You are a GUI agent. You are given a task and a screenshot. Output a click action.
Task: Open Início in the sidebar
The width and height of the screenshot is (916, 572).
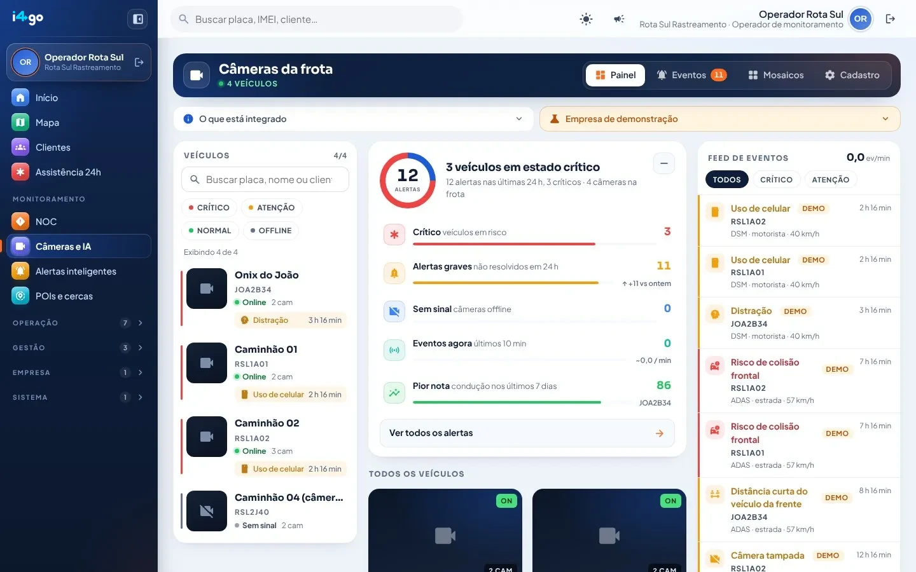click(x=79, y=98)
